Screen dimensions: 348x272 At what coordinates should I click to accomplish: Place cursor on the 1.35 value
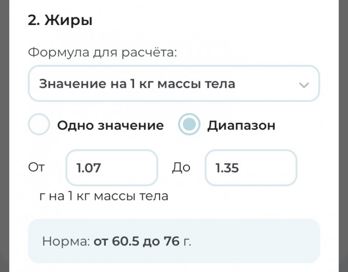[x=227, y=168]
